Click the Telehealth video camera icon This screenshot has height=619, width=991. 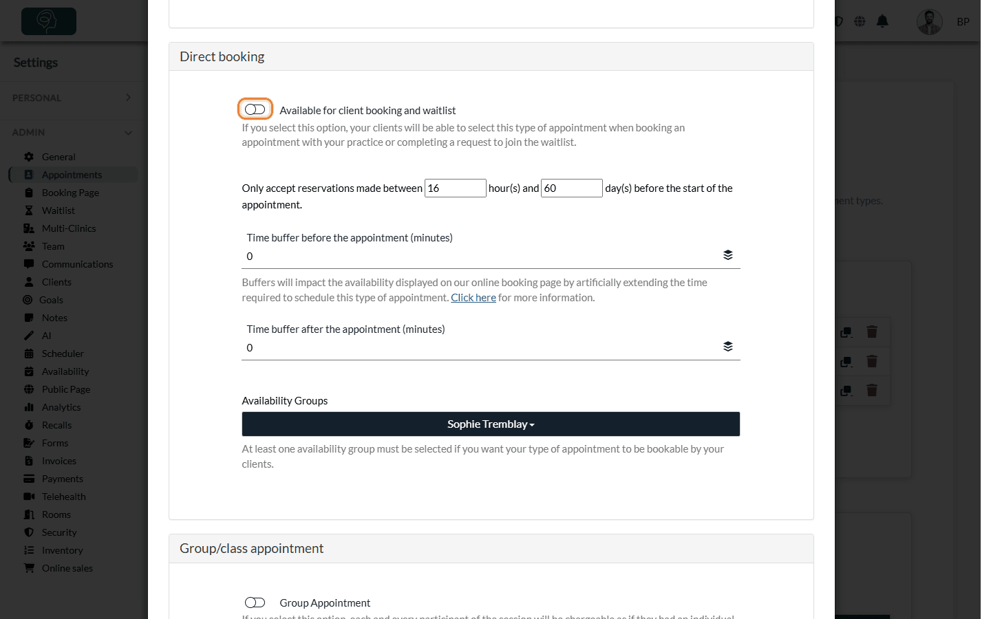click(29, 497)
